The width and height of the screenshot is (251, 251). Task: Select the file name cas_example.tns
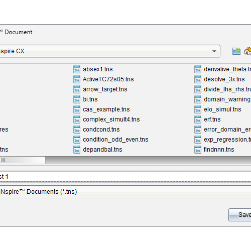(106, 109)
